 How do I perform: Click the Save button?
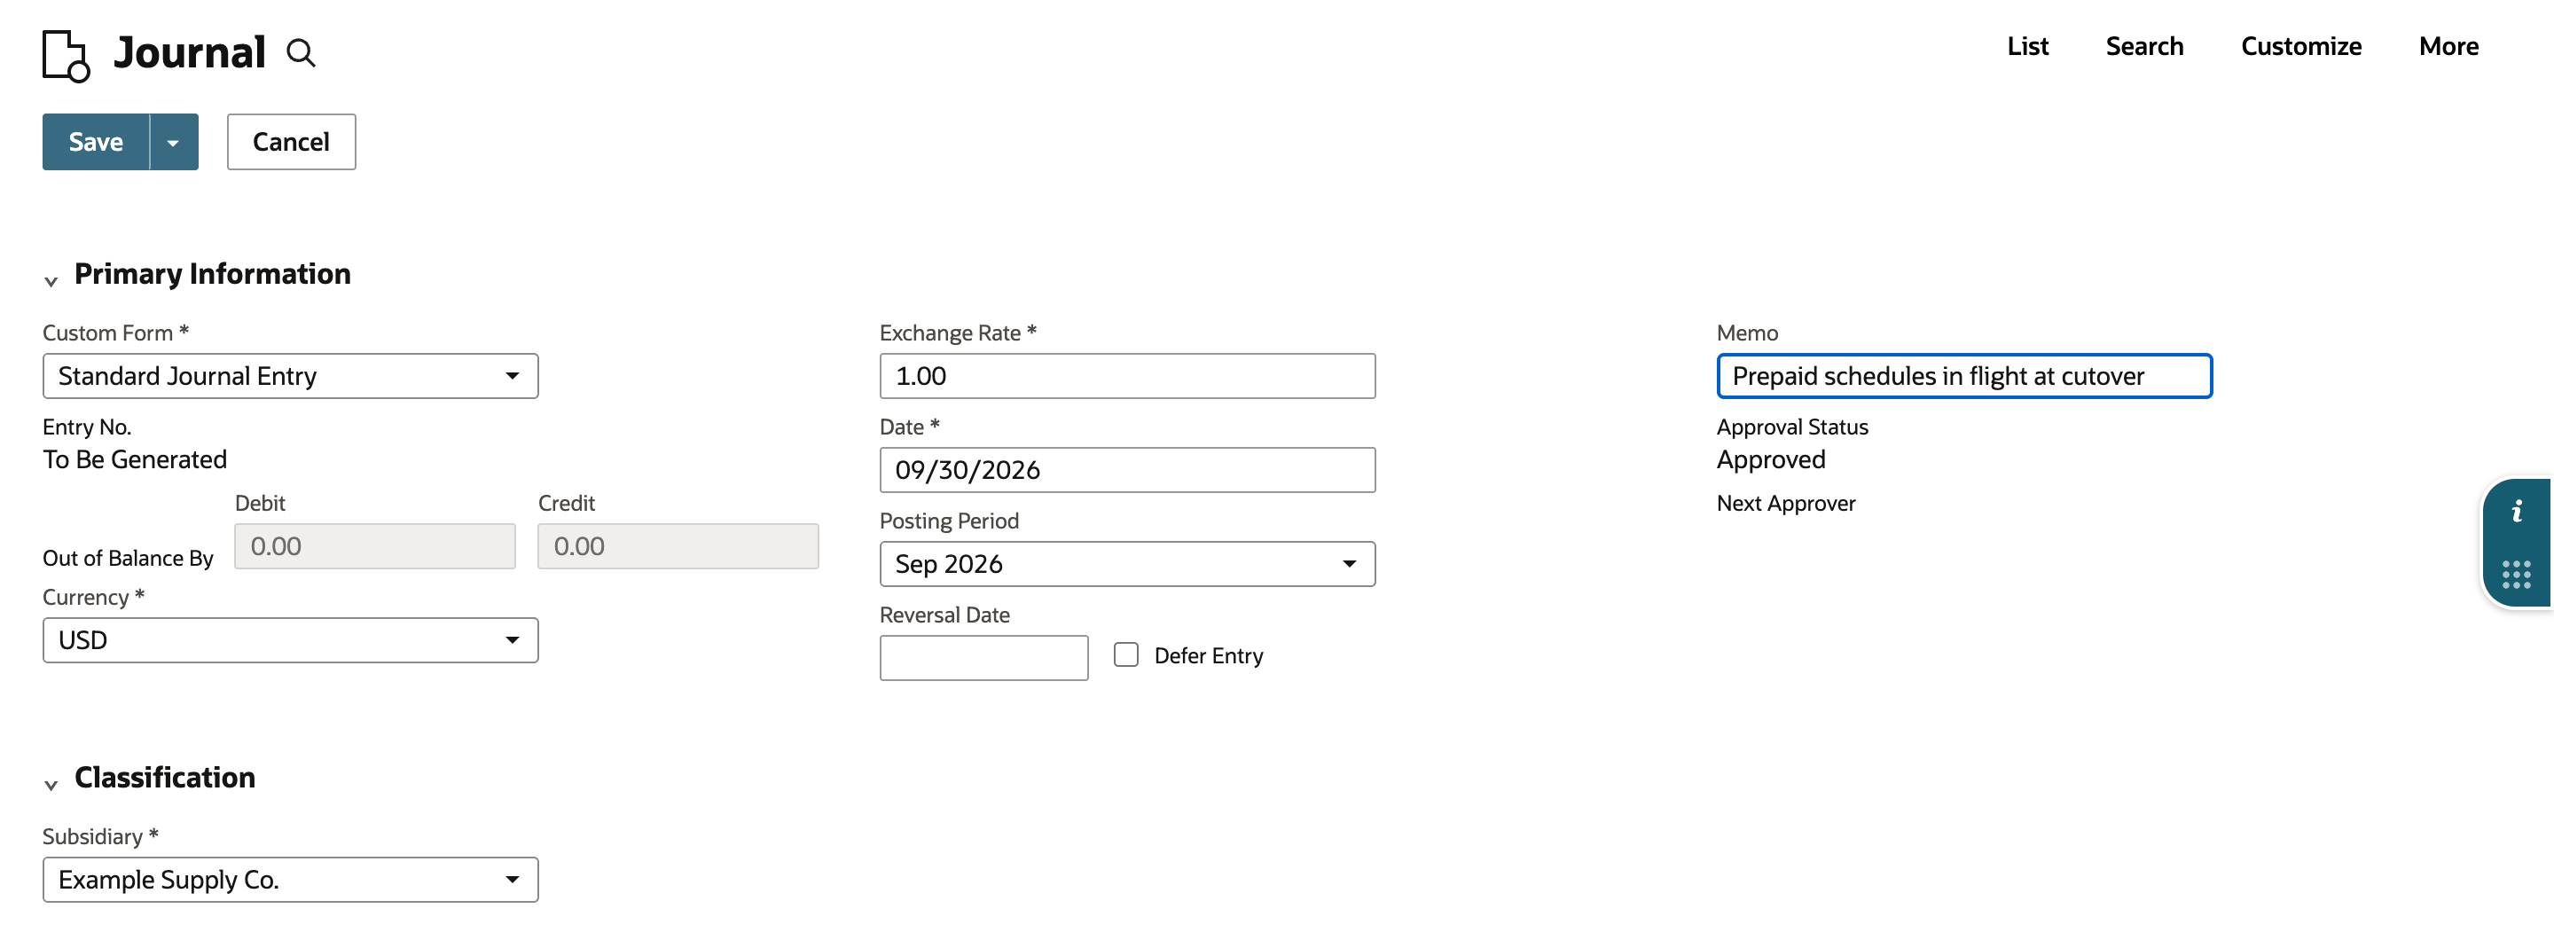point(96,142)
